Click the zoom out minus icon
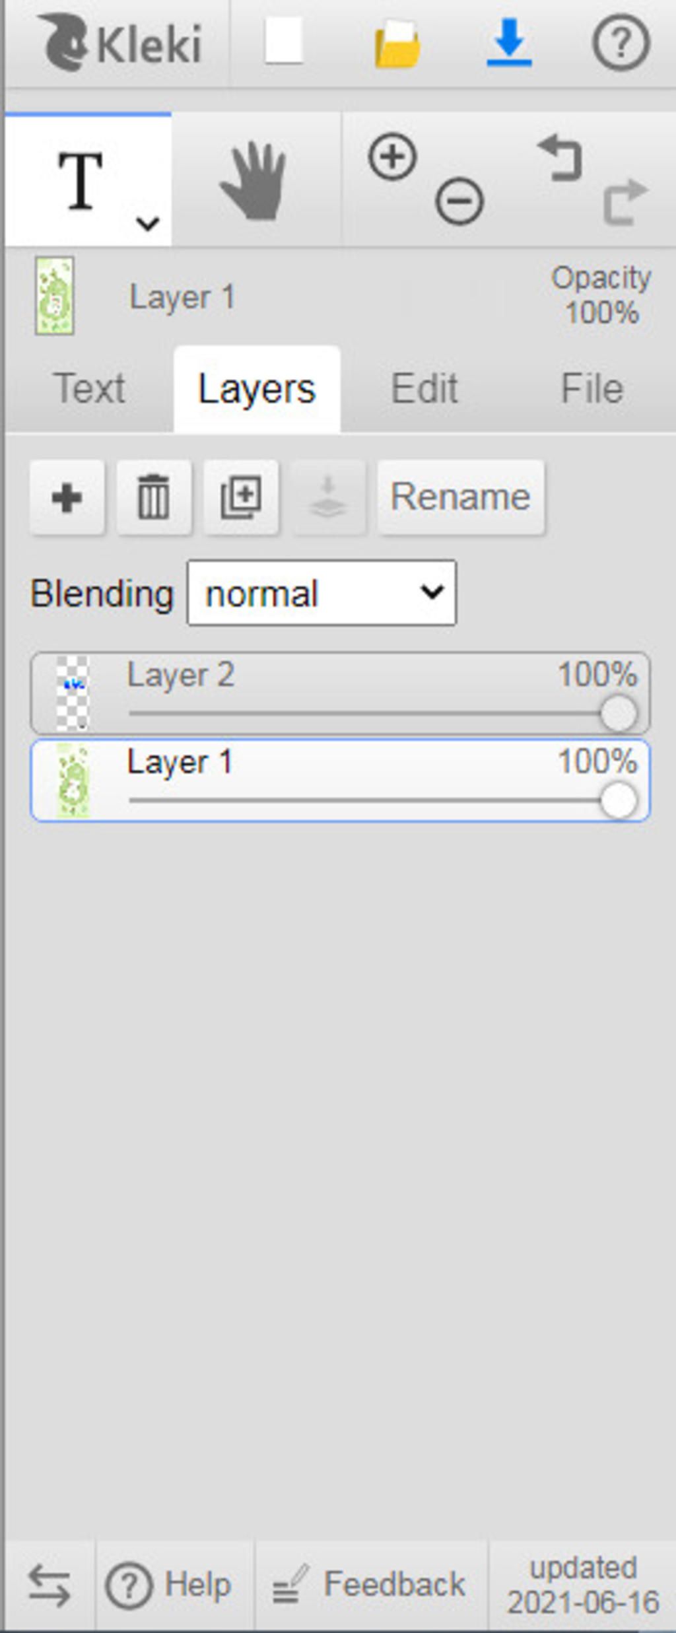 [459, 201]
